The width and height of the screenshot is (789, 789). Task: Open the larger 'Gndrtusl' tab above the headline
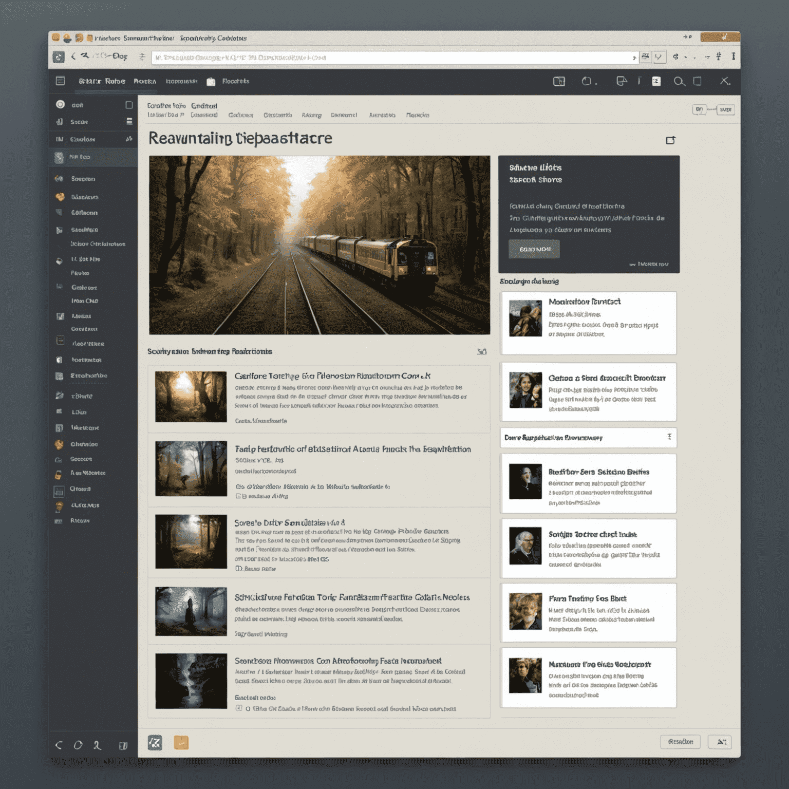click(x=204, y=106)
